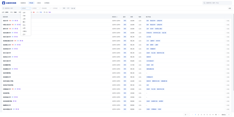Click the current page number 1
234x117 pixels.
click(x=195, y=115)
